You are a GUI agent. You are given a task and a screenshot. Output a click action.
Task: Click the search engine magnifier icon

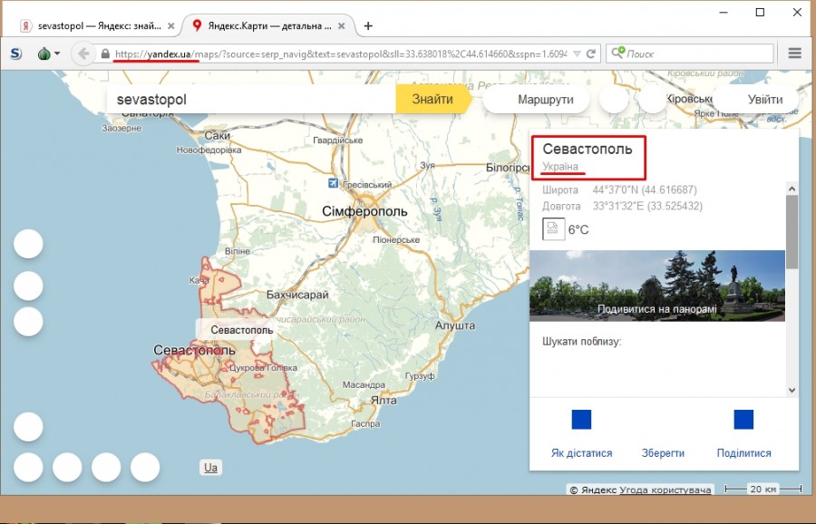(x=617, y=53)
